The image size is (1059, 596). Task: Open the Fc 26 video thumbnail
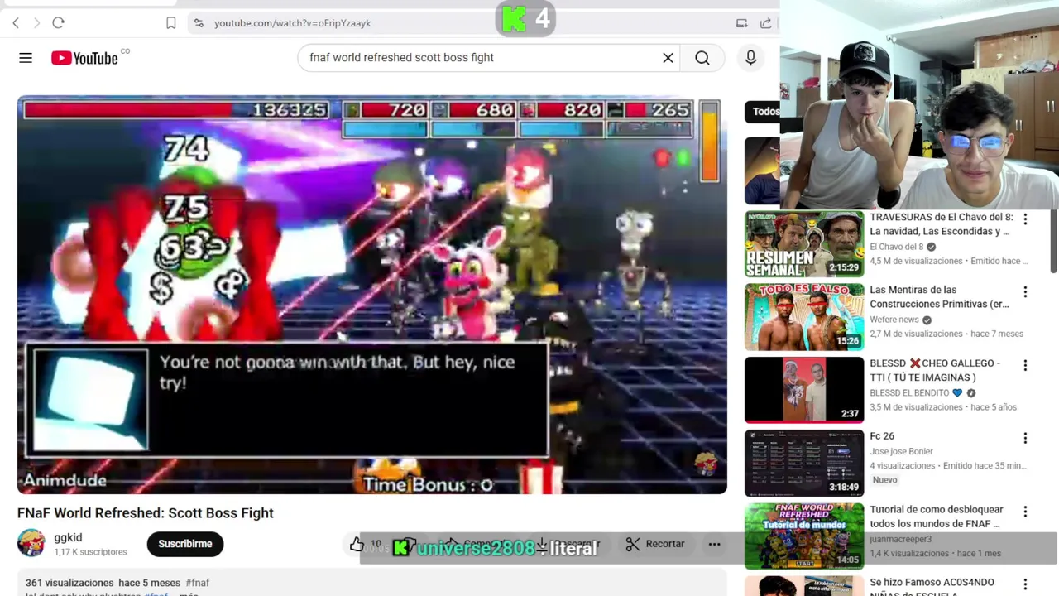coord(804,463)
